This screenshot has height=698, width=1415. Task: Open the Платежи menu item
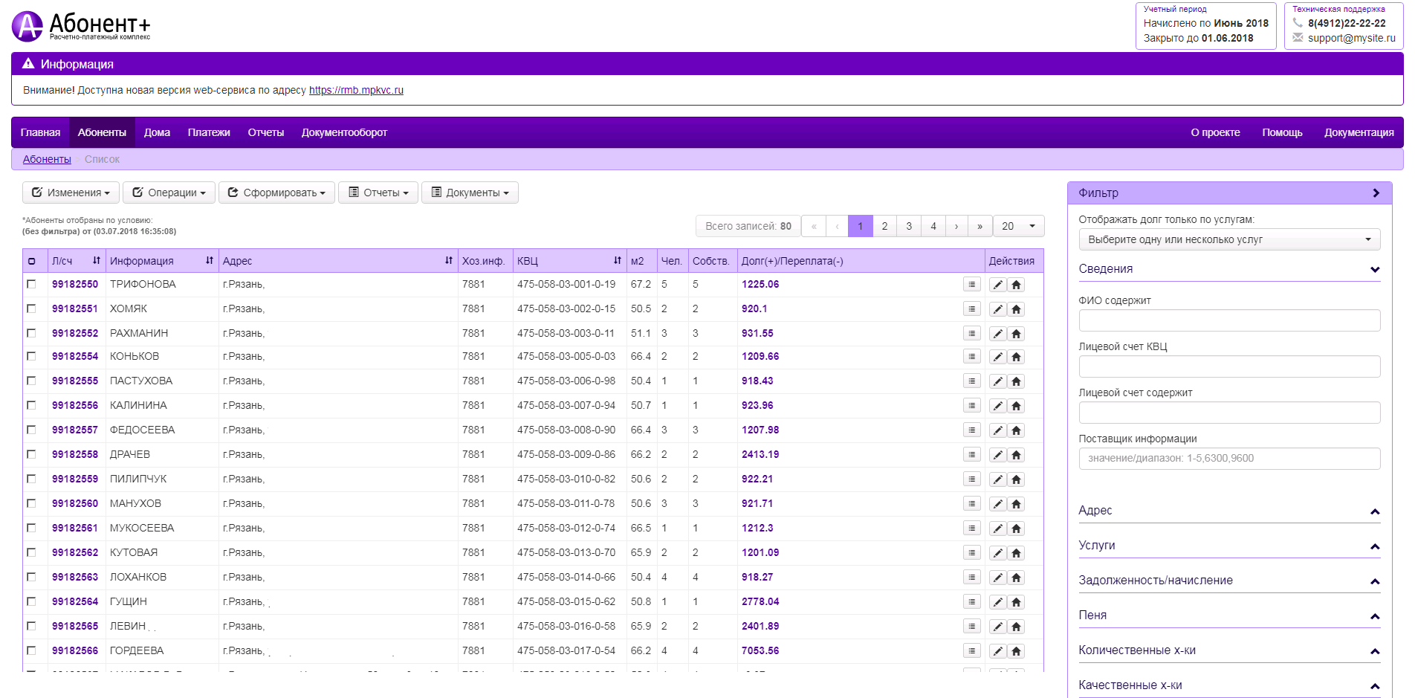[x=209, y=132]
